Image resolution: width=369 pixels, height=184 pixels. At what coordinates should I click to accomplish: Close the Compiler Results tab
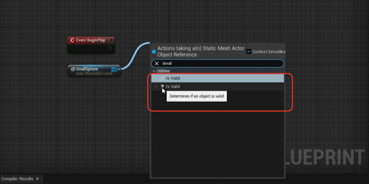37,179
